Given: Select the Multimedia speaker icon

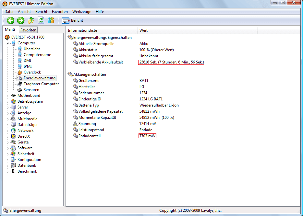Looking at the screenshot, I should [x=13, y=119].
